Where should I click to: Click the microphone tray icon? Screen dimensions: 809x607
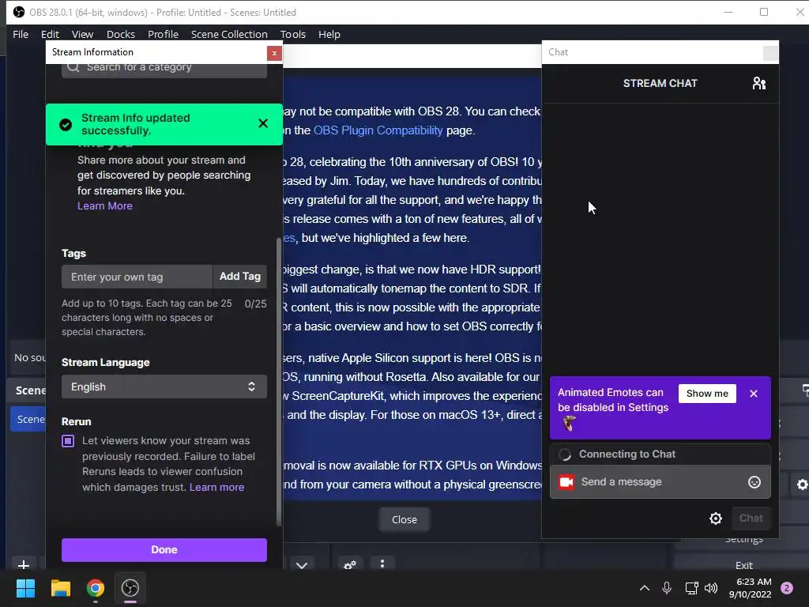point(667,588)
